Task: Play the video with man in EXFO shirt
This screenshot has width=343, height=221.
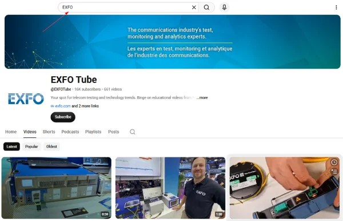Action: click(x=170, y=188)
